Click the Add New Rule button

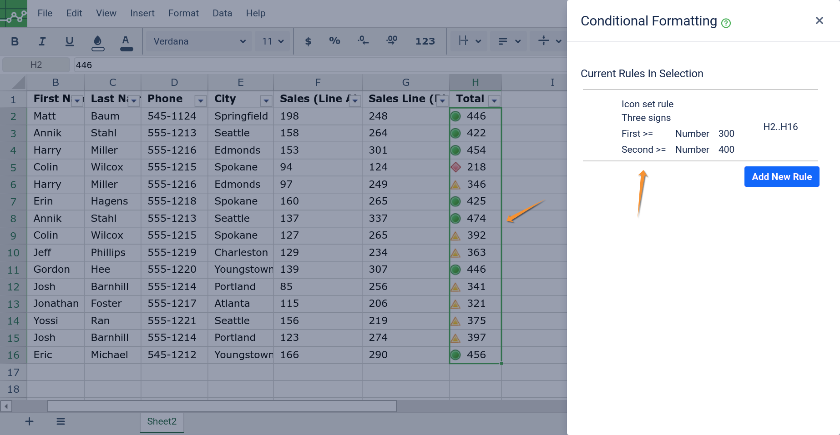[781, 177]
